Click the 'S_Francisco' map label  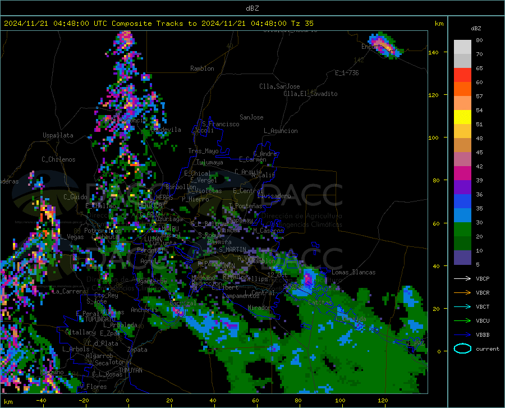pos(221,124)
